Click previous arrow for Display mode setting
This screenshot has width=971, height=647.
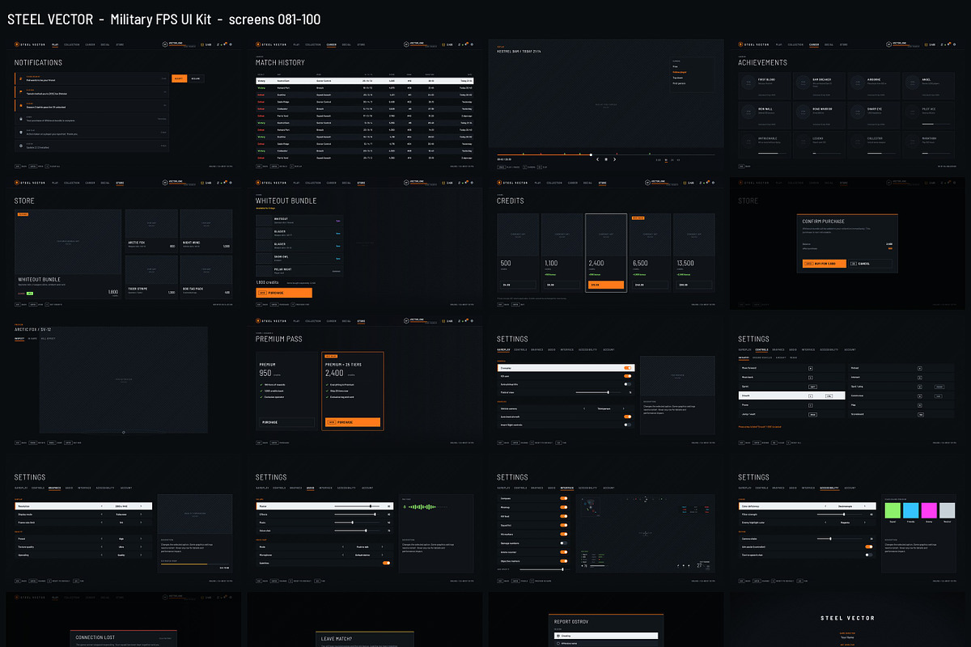coord(101,514)
